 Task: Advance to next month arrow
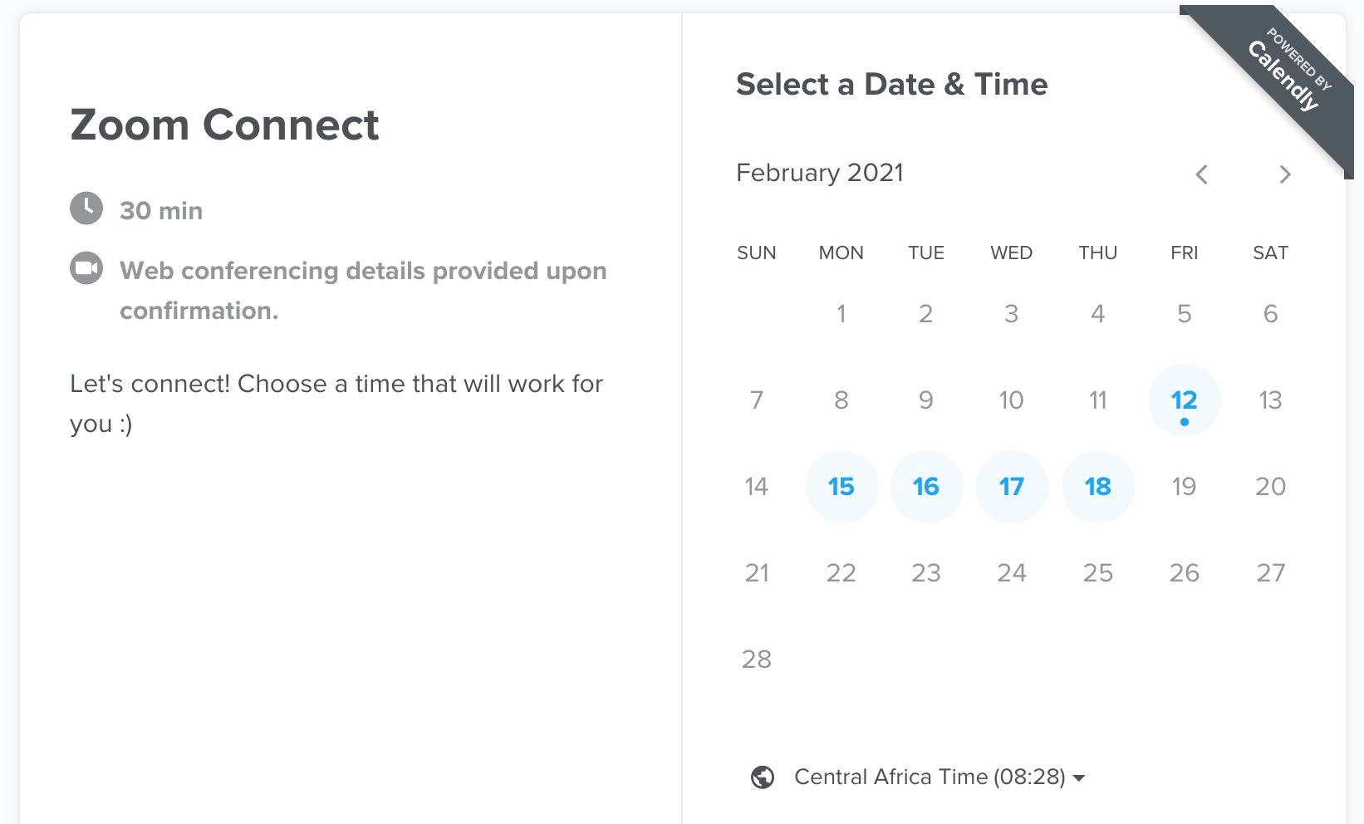[1285, 174]
